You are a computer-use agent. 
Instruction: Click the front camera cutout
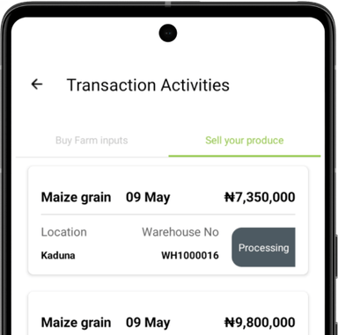point(168,33)
